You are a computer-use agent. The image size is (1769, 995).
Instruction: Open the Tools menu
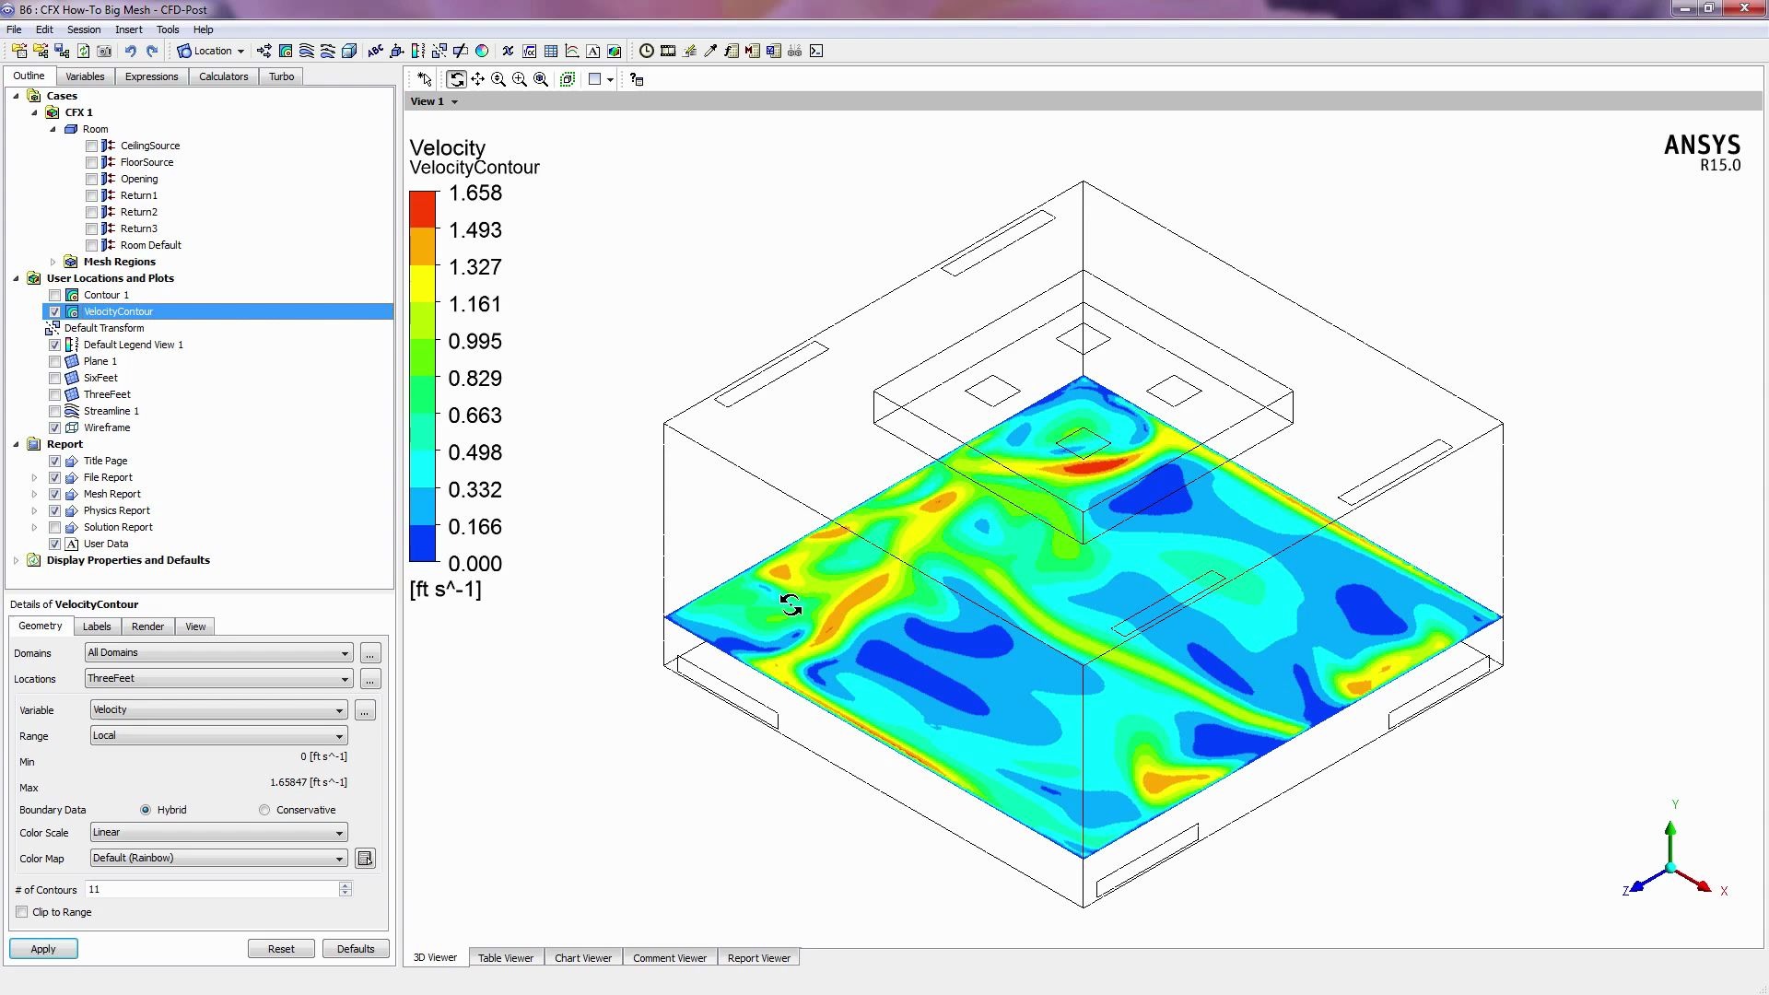pos(167,29)
